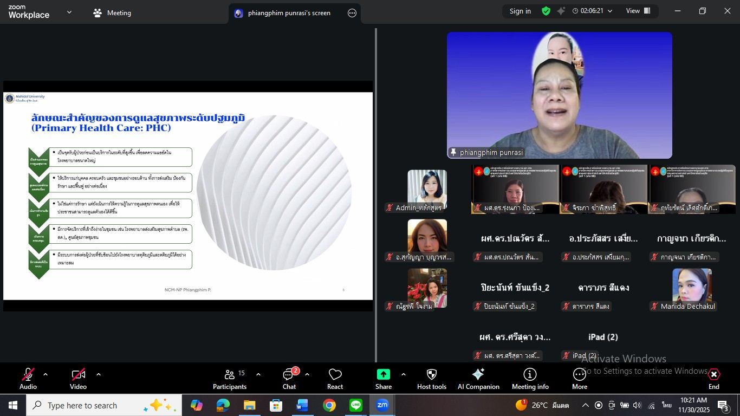Screen dimensions: 740x416
Task: Switch to the Meeting tab
Action: (x=112, y=13)
